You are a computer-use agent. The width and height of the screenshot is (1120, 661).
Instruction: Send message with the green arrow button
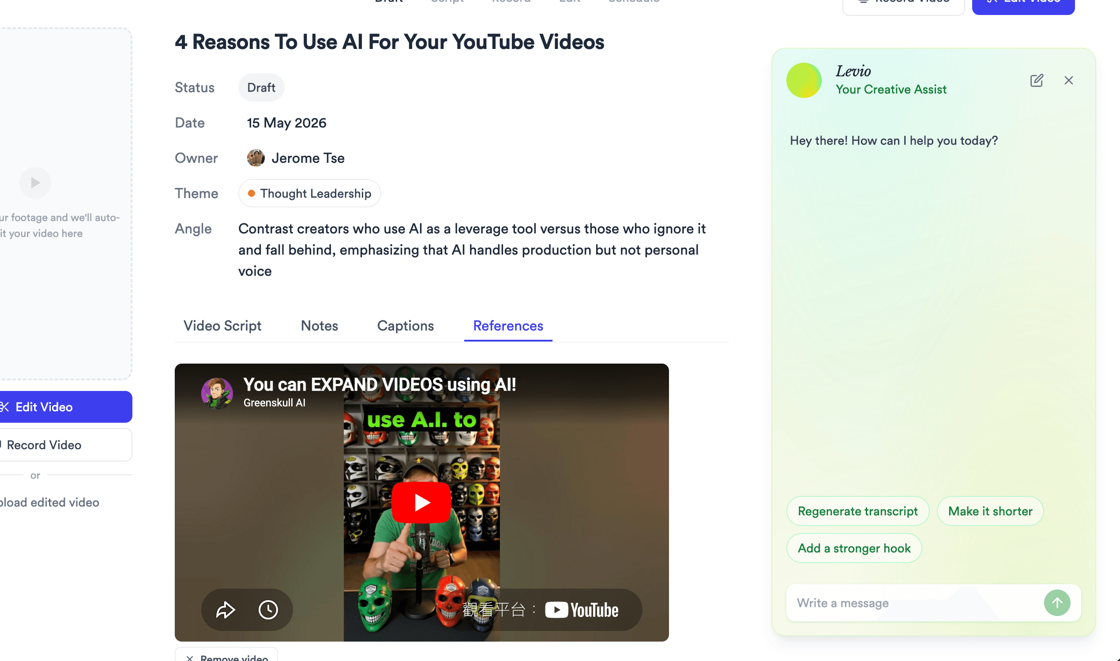(x=1057, y=603)
